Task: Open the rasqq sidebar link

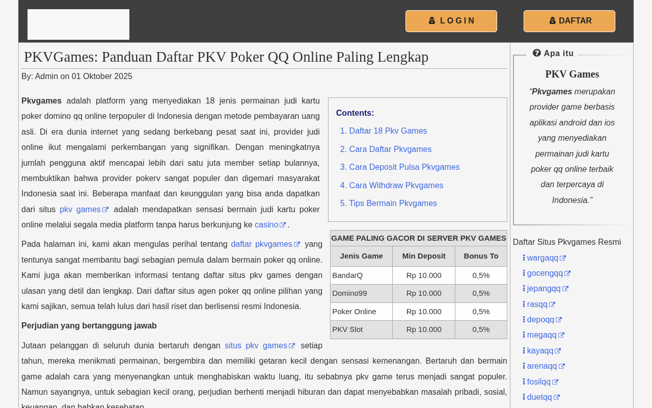Action: pos(537,304)
